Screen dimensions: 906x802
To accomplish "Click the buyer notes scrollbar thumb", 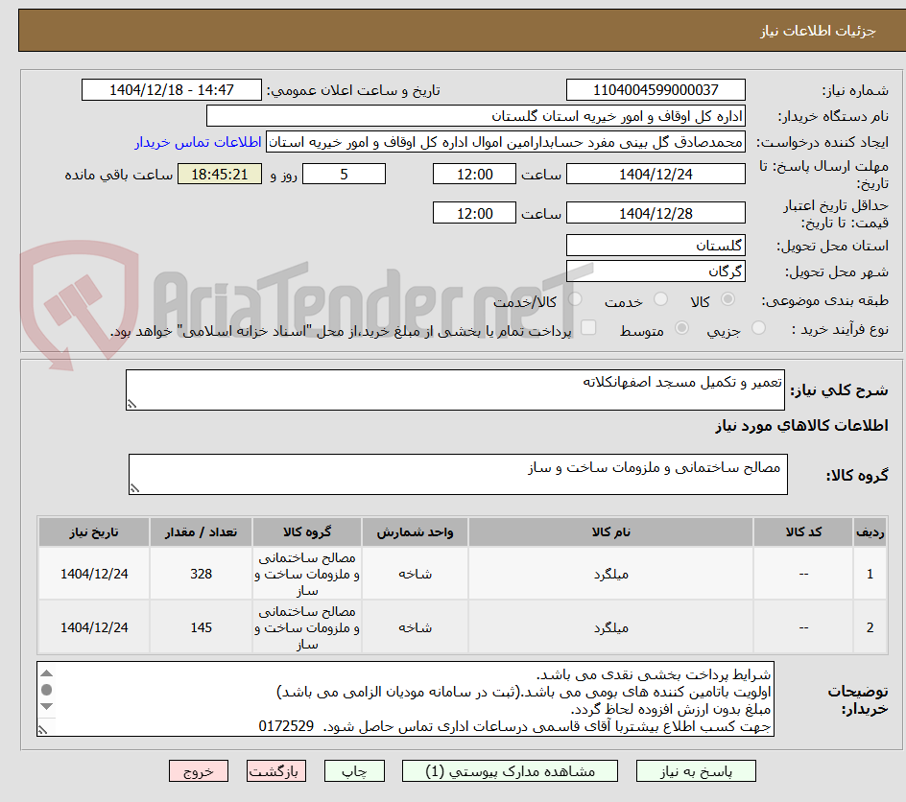I will (47, 690).
